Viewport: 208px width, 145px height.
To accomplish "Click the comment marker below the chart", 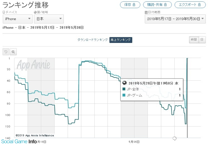I will [175, 139].
